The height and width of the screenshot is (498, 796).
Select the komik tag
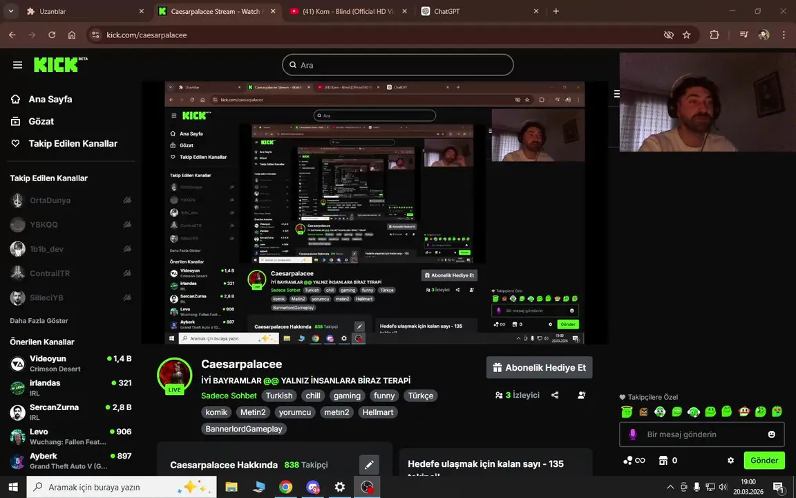coord(216,412)
